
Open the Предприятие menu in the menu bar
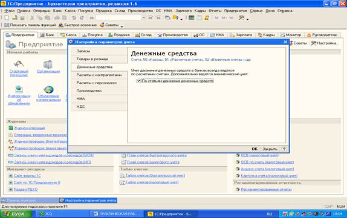pos(236,11)
